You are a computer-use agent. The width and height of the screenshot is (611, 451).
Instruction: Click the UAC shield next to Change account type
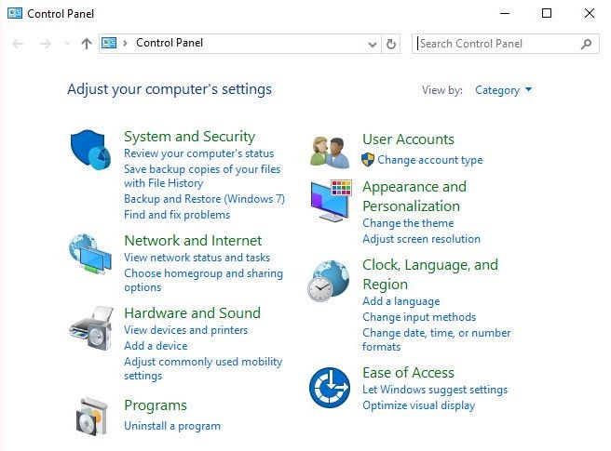(x=368, y=160)
